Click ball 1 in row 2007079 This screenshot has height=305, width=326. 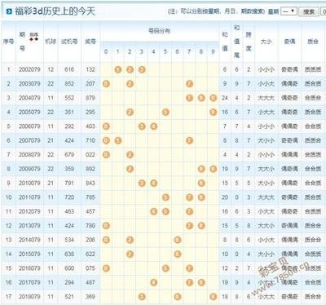(118, 140)
